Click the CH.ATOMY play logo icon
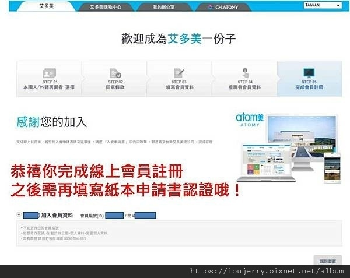The width and height of the screenshot is (350, 278). point(210,7)
